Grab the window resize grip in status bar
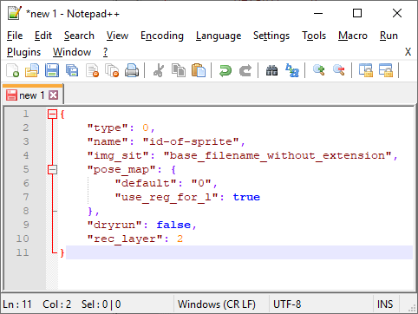 coord(412,309)
